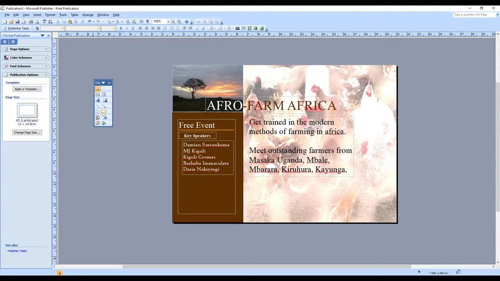The height and width of the screenshot is (281, 500).
Task: Toggle Underline formatting
Action: pos(133,28)
